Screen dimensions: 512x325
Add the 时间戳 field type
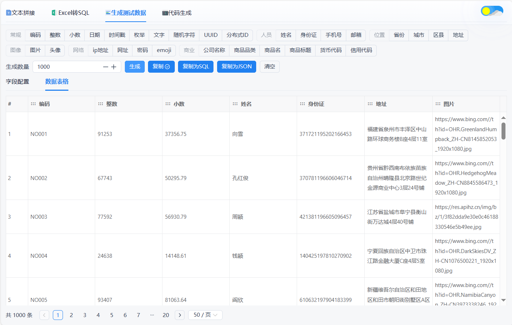(x=117, y=35)
